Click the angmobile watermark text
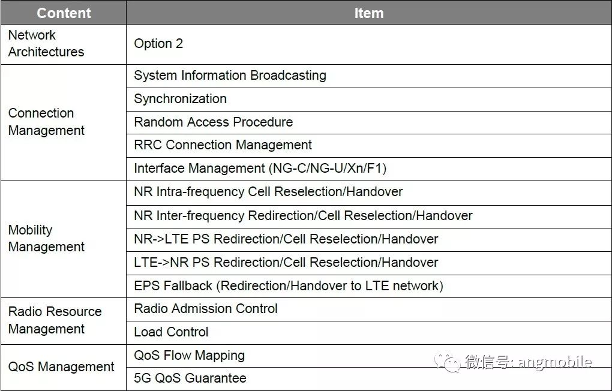Image resolution: width=612 pixels, height=391 pixels. pyautogui.click(x=555, y=362)
